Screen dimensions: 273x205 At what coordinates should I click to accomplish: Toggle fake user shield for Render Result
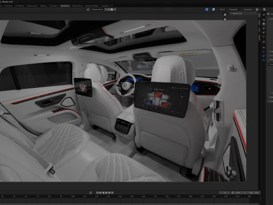coord(106,10)
